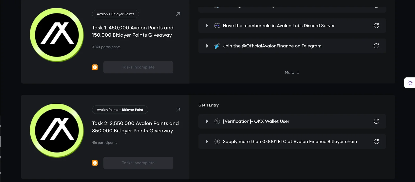Click '[Verification]- OKX Wallet User' text
The height and width of the screenshot is (182, 415).
tap(256, 121)
